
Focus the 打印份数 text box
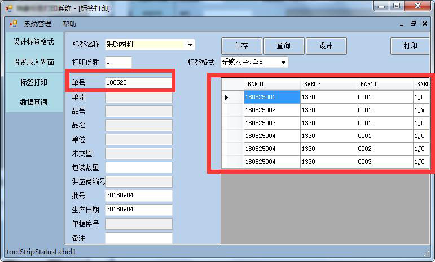(118, 62)
